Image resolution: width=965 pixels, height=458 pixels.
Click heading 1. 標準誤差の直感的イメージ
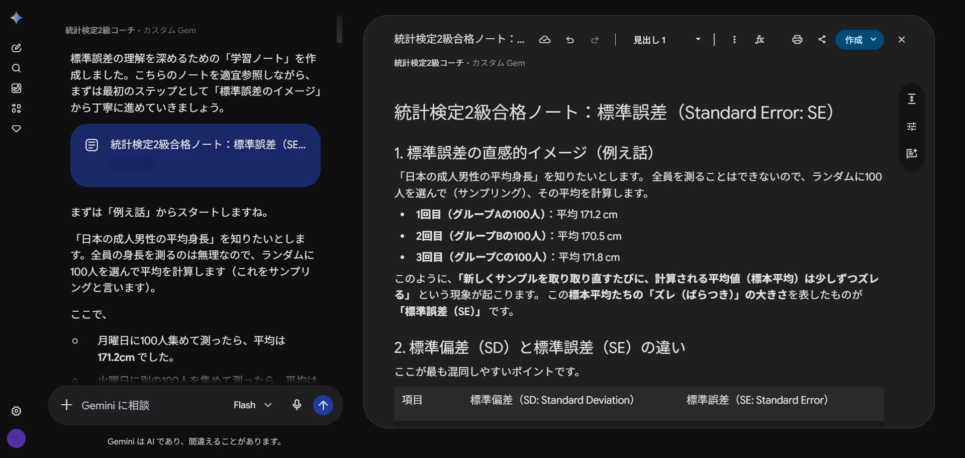(524, 152)
